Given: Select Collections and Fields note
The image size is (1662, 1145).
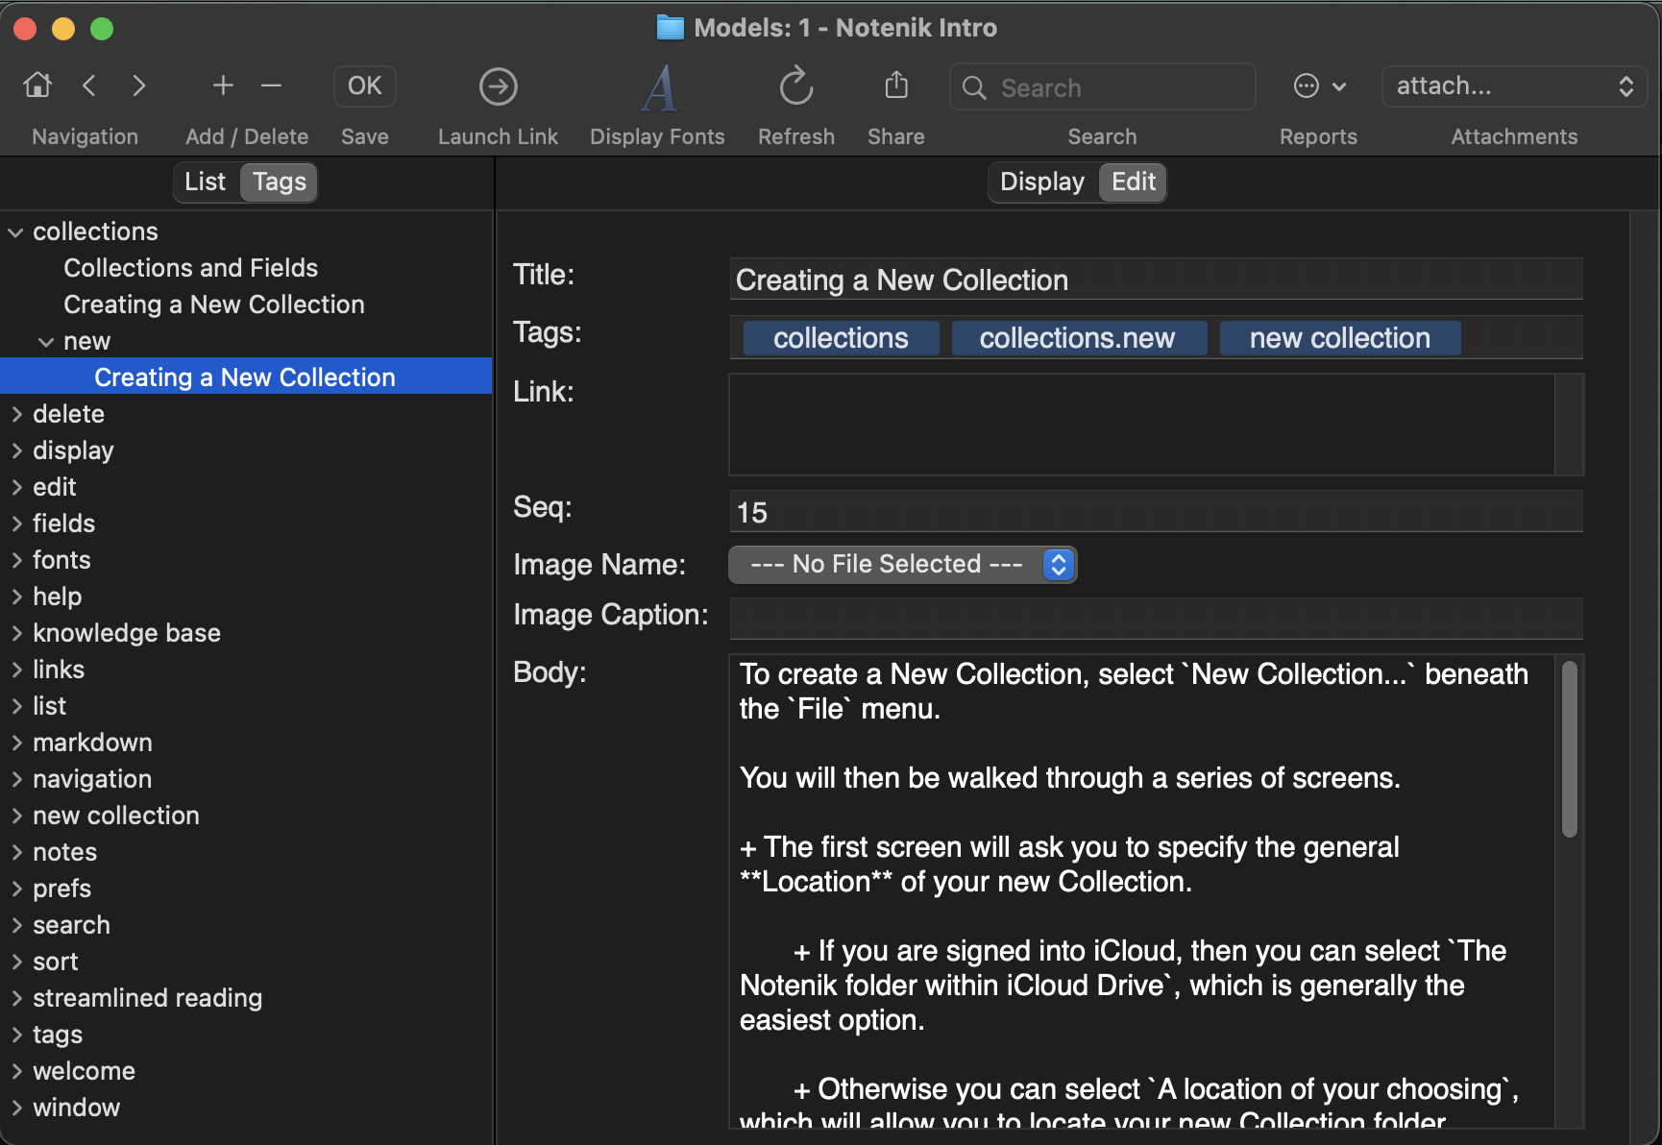Looking at the screenshot, I should coord(190,268).
